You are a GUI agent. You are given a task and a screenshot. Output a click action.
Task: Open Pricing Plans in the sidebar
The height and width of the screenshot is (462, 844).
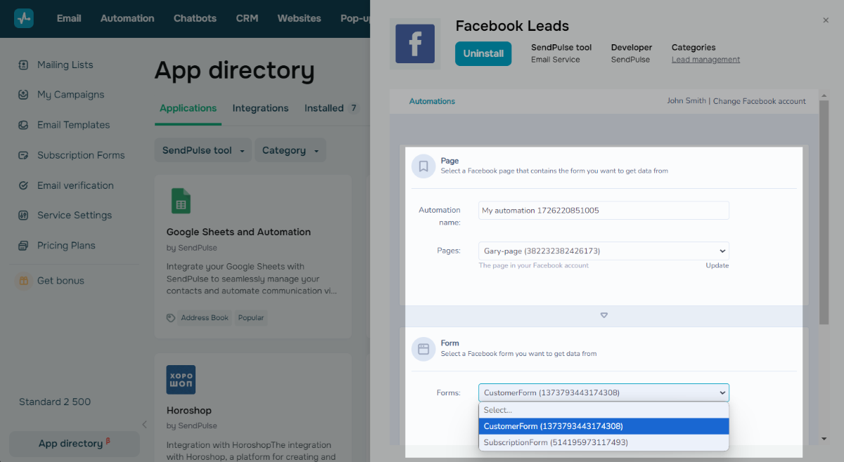coord(66,246)
